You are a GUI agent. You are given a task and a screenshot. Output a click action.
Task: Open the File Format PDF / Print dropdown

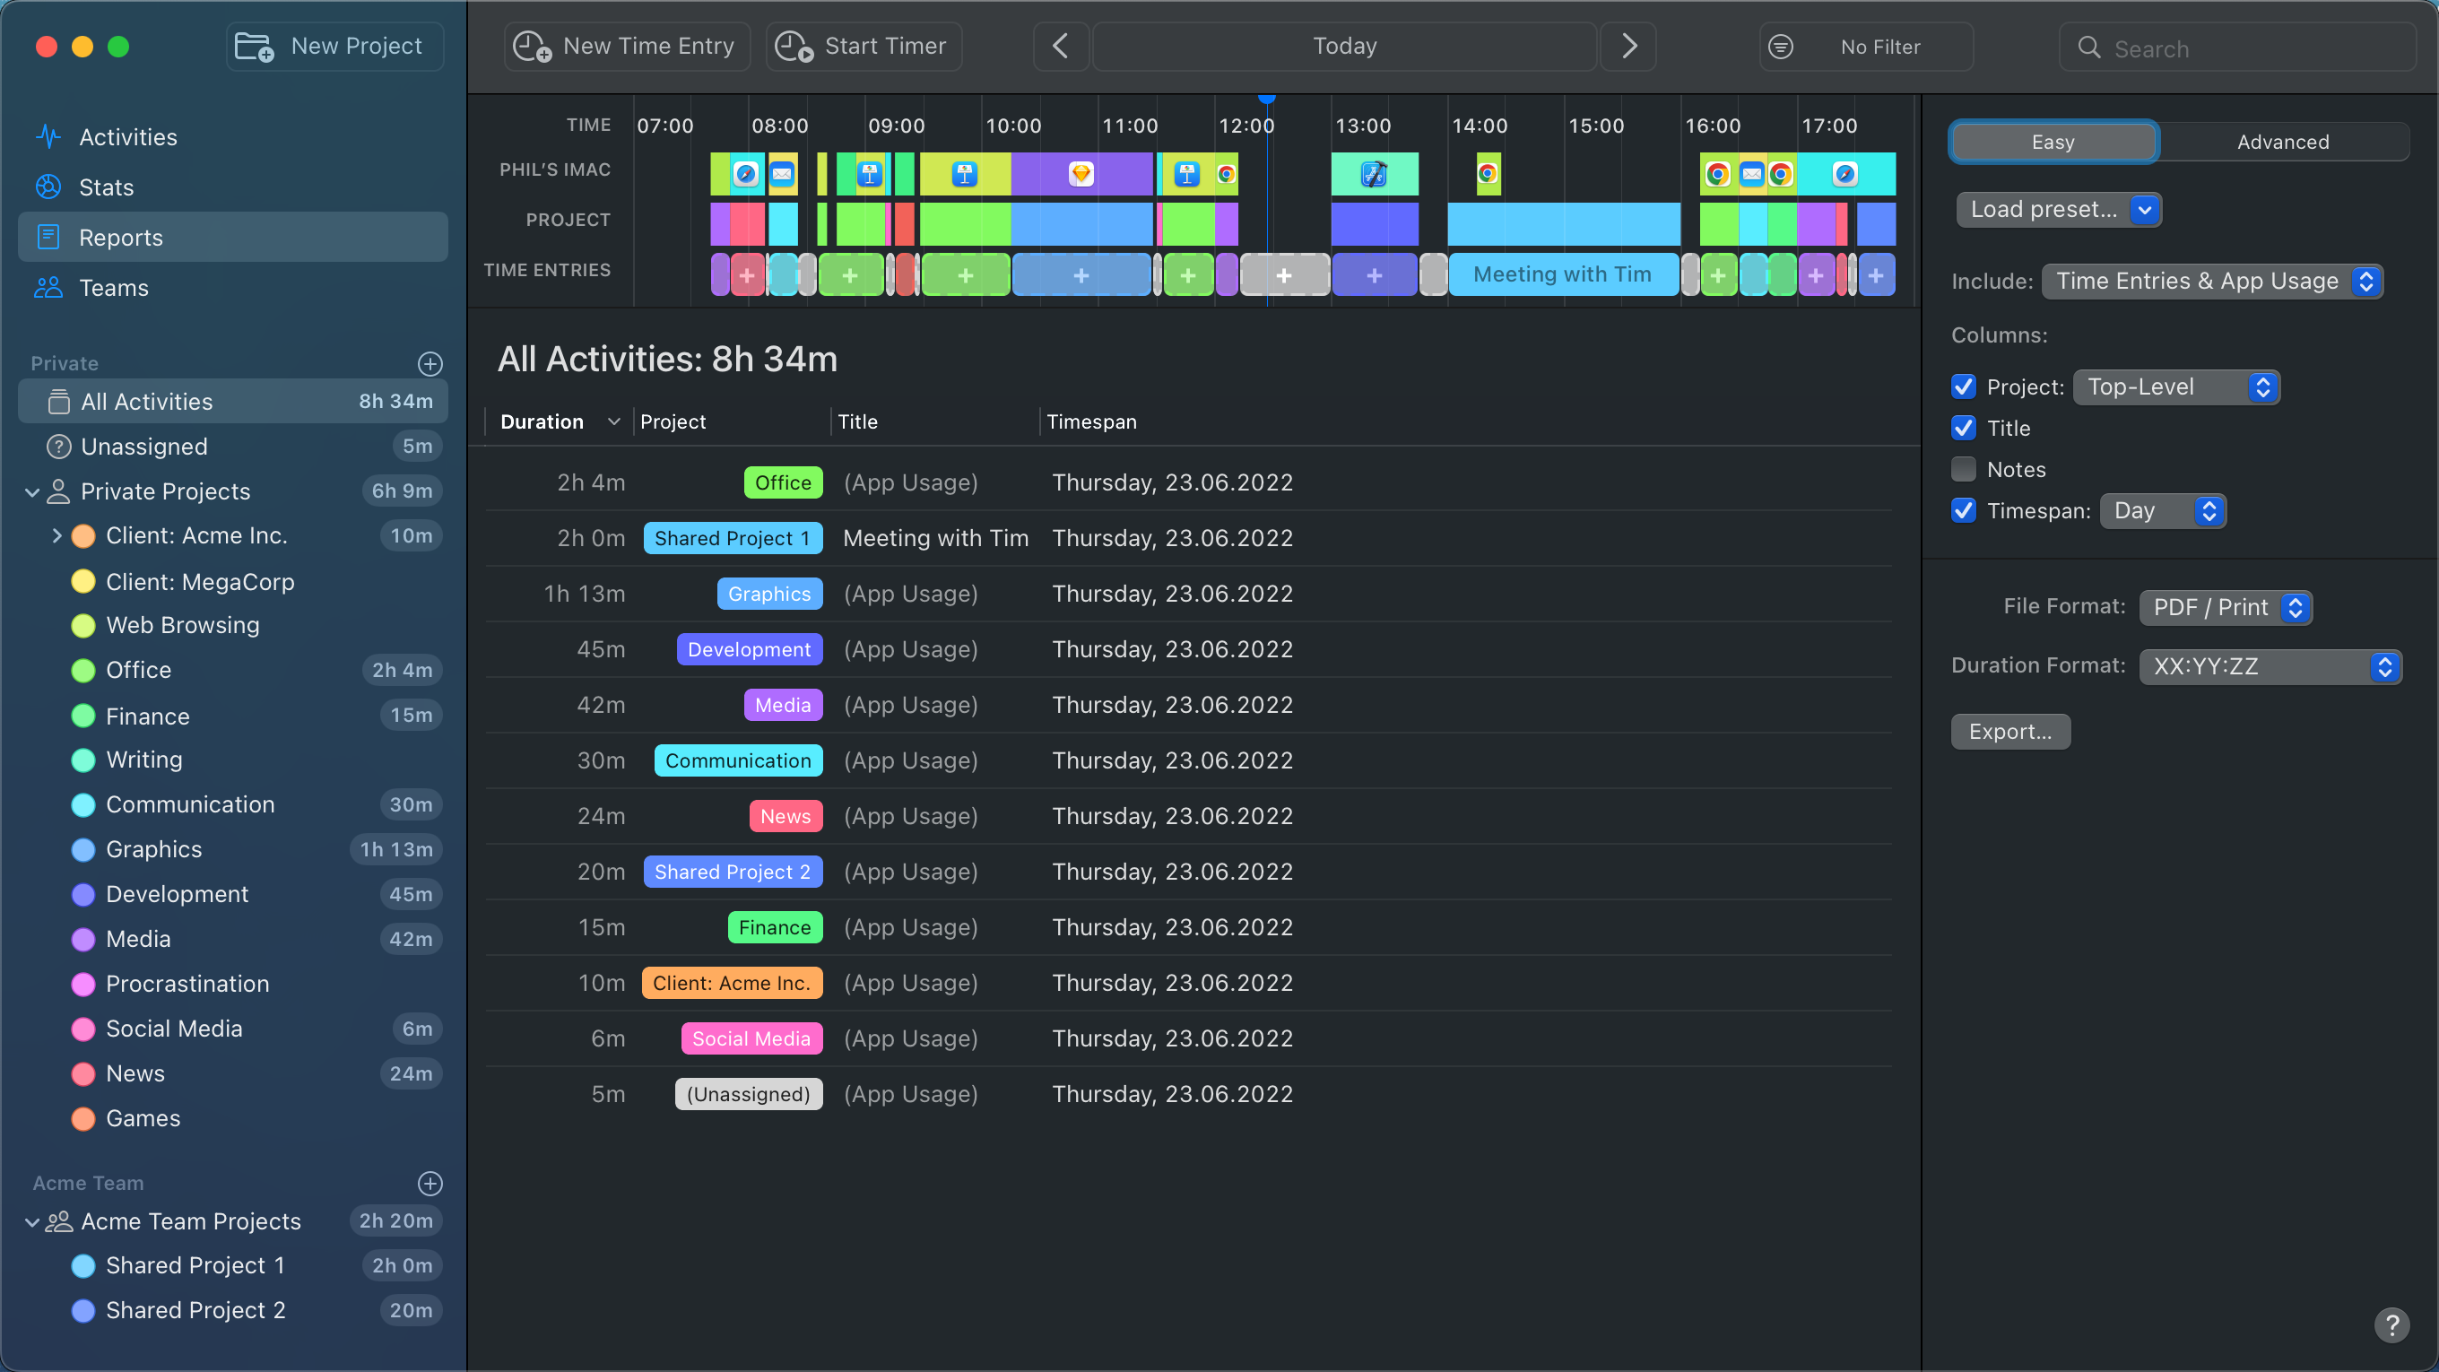(x=2225, y=608)
